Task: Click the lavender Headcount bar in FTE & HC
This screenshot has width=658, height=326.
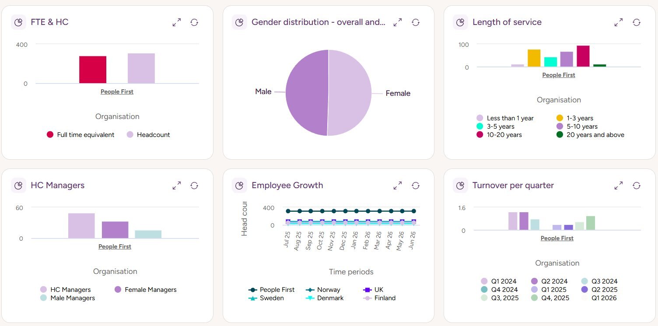Action: [x=141, y=68]
